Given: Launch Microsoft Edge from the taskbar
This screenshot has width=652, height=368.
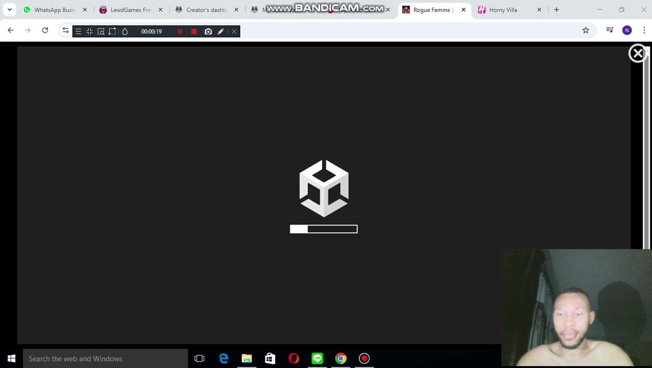Looking at the screenshot, I should (223, 359).
